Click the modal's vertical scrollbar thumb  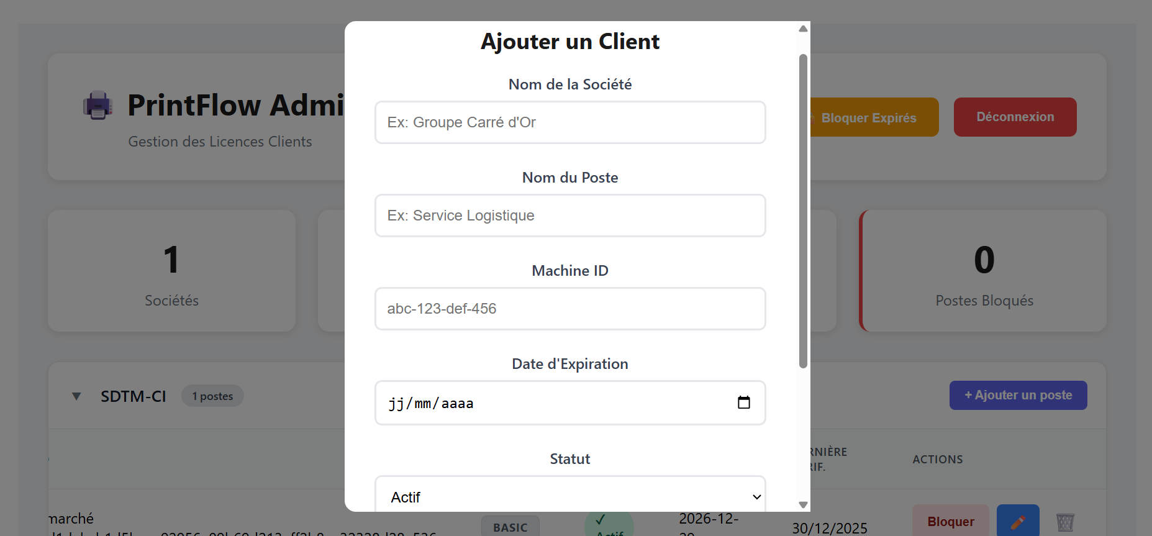[803, 211]
